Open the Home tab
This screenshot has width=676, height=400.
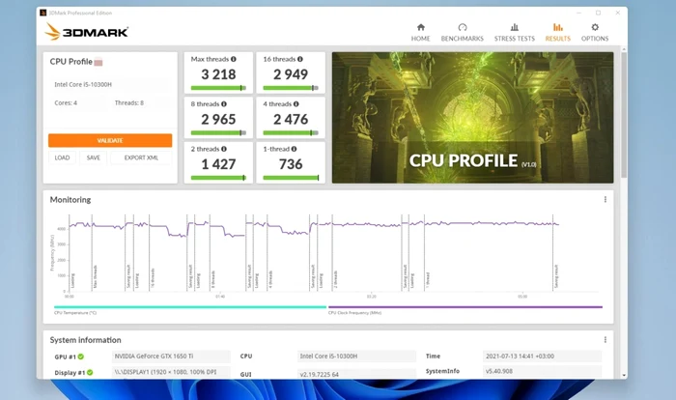coord(420,33)
